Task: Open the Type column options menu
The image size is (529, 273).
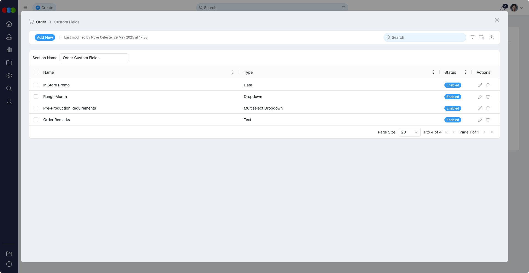Action: [x=433, y=72]
